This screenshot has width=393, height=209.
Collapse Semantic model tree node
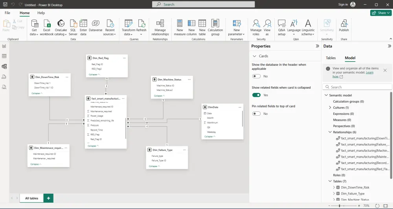coord(326,95)
